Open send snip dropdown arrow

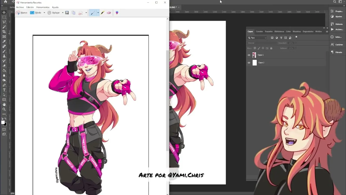click(x=86, y=13)
